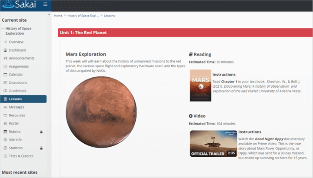Collapse the History of Space Exploration site
The height and width of the screenshot is (178, 313).
3,29
